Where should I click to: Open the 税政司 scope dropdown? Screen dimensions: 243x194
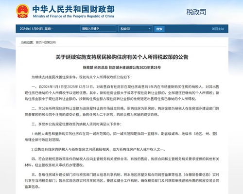(136, 29)
